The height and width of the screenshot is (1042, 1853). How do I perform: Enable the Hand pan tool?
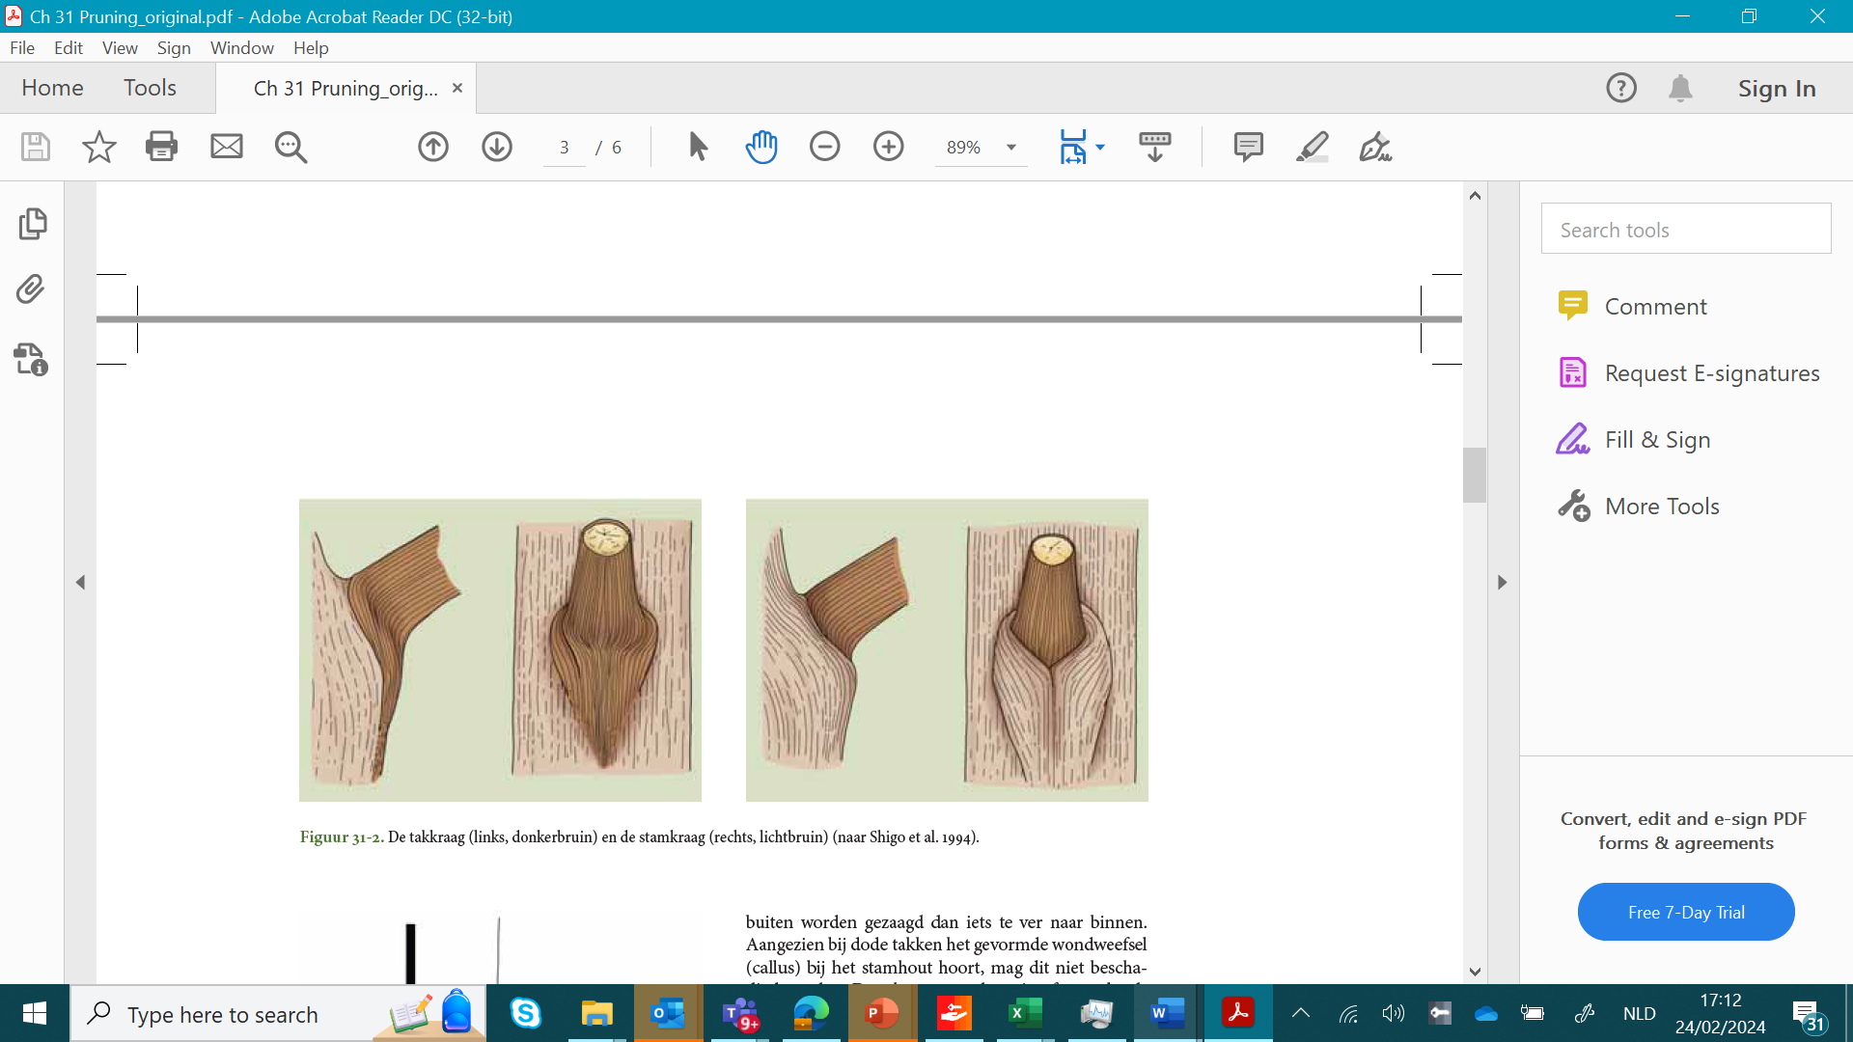coord(761,147)
